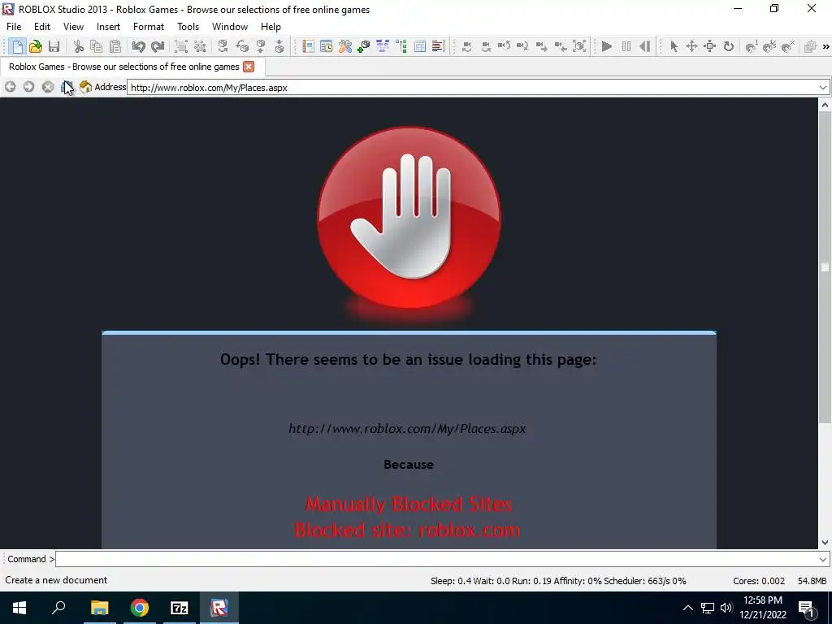This screenshot has width=832, height=624.
Task: Open the Format menu
Action: [x=149, y=27]
